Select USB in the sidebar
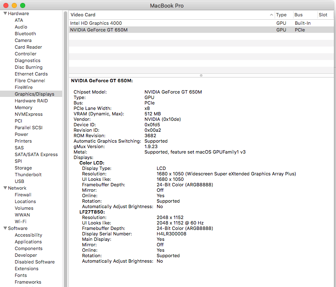Image resolution: width=336 pixels, height=287 pixels. (19, 181)
